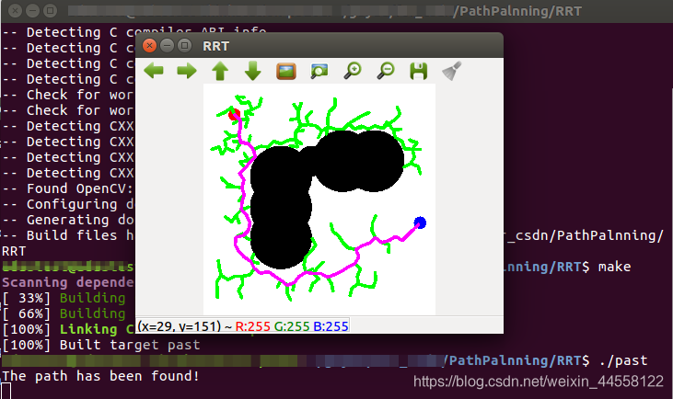Maximize the RRT window
673x399 pixels.
184,45
